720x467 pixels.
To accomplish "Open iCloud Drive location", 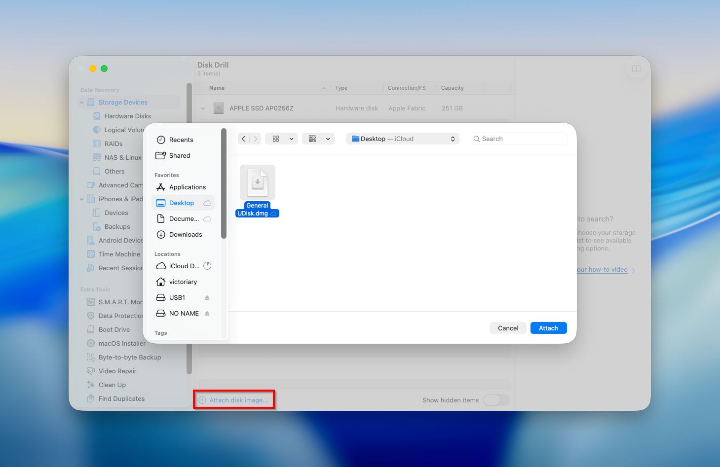I will [x=184, y=266].
